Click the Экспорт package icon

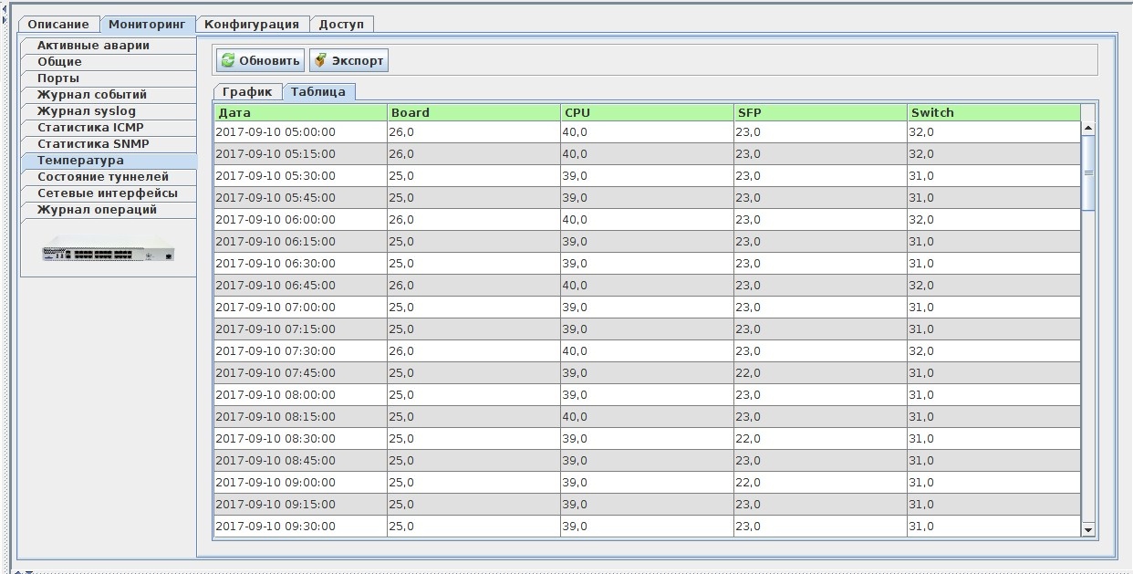click(x=320, y=61)
